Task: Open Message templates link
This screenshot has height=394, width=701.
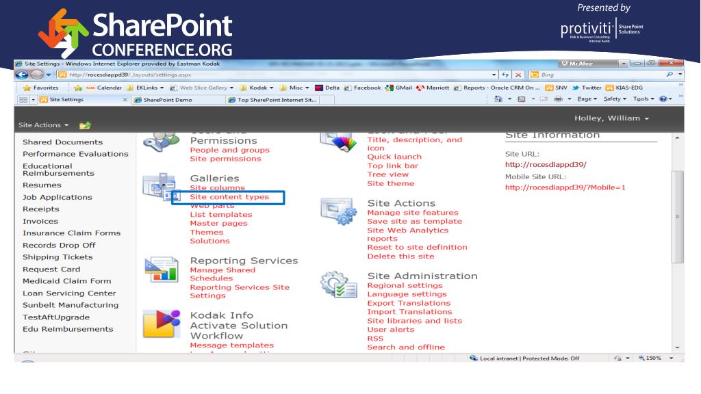Action: [231, 345]
